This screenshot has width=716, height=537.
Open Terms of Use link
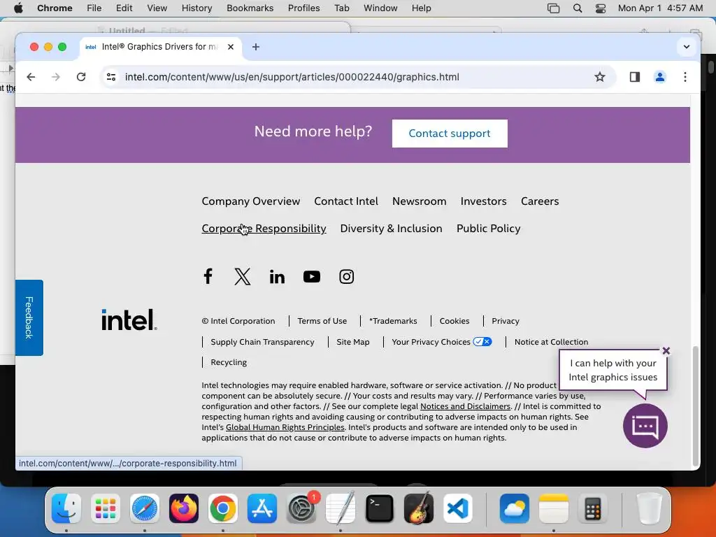(322, 321)
